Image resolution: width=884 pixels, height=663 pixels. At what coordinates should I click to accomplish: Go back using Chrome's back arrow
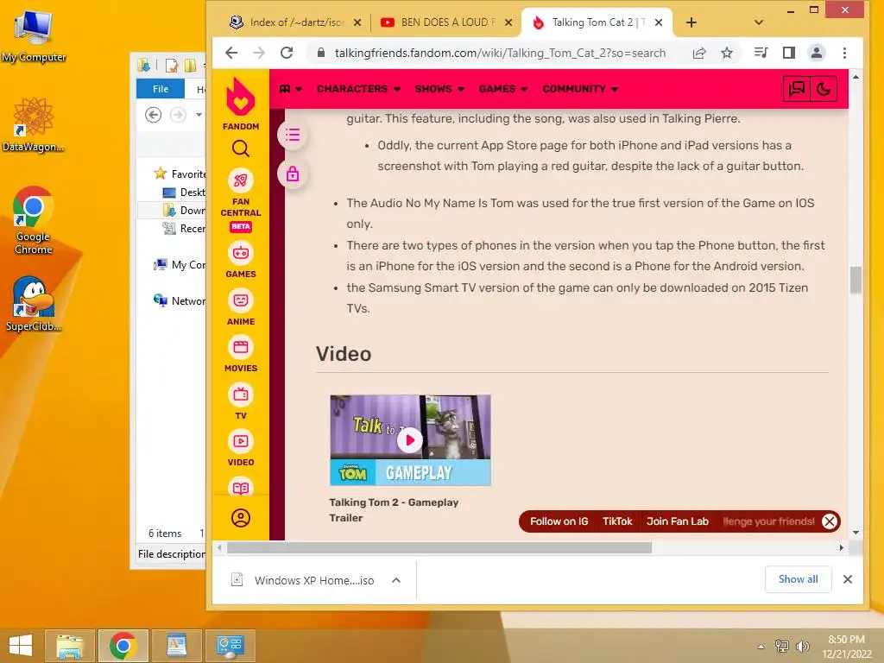[231, 53]
